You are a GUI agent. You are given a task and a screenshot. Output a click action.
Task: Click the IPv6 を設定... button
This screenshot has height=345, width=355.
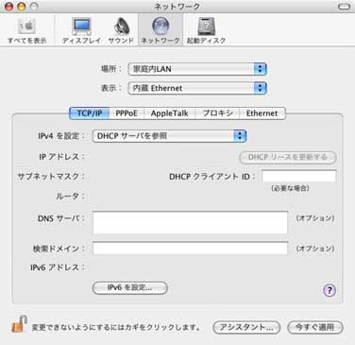click(129, 287)
